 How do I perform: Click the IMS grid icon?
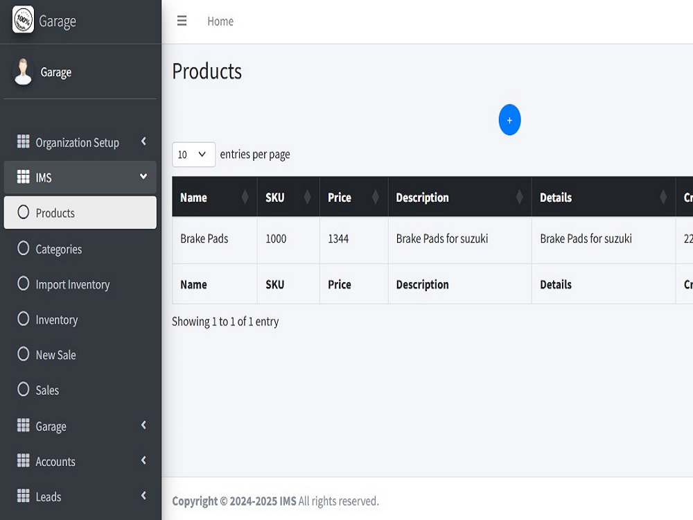coord(23,176)
